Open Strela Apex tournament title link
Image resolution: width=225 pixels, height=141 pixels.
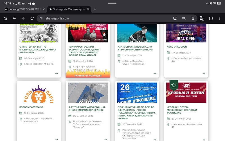[x=38, y=50]
